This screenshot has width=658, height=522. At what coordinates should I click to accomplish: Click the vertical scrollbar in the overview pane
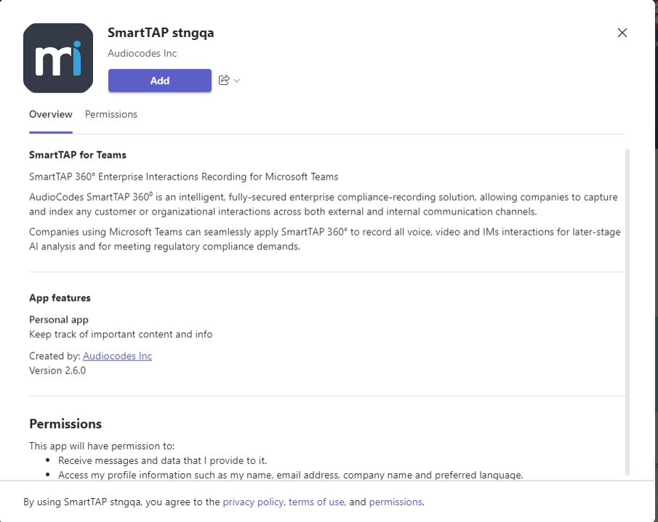(x=627, y=312)
